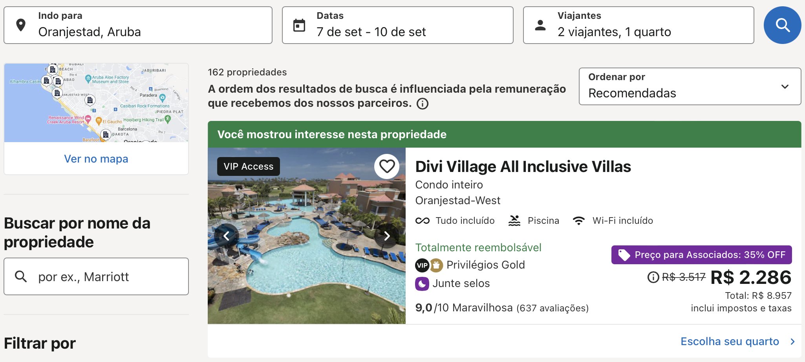Viewport: 805px width, 362px height.
Task: Click the member price tag 35% OFF badge
Action: tap(701, 255)
